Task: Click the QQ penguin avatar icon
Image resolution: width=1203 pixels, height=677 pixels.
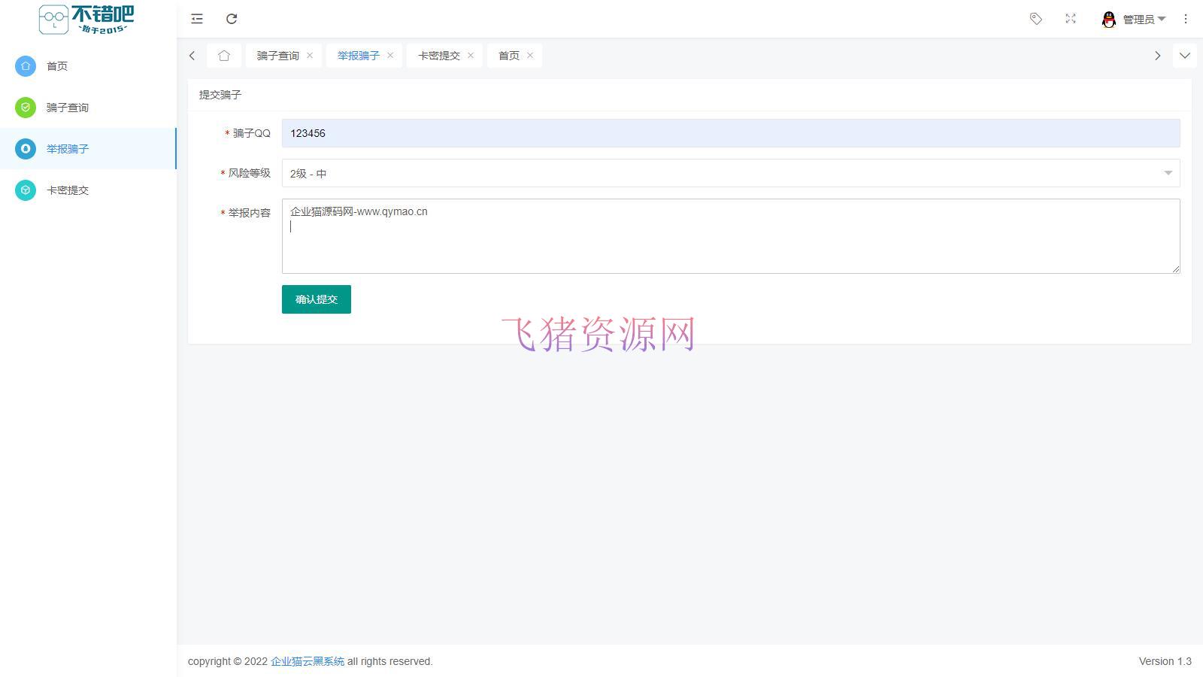Action: [1109, 19]
